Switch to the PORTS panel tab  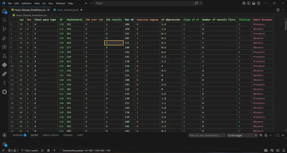tap(80, 135)
